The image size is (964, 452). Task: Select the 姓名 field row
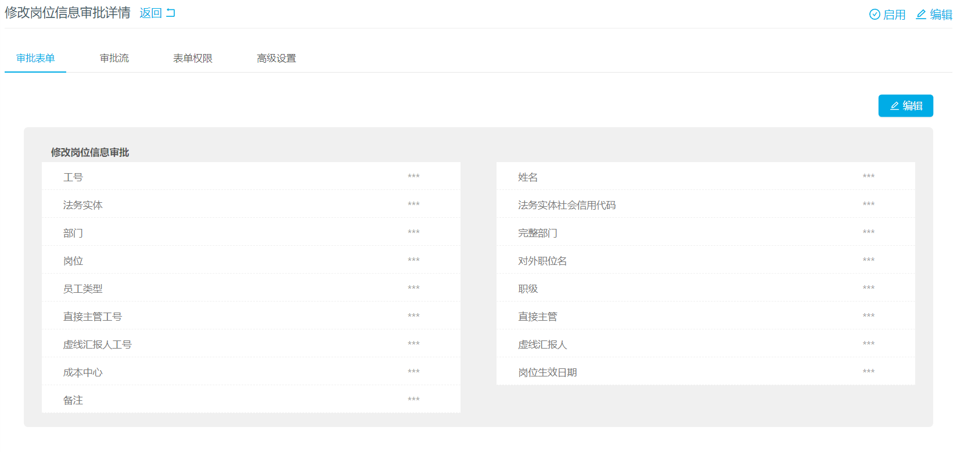(706, 177)
